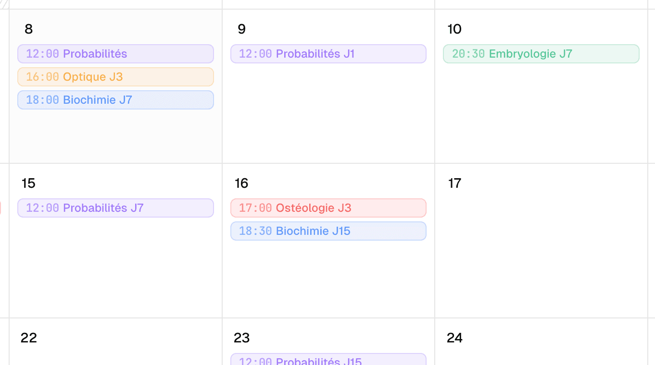Open the 18:30 Biochimie J15 event
This screenshot has width=655, height=365.
328,231
